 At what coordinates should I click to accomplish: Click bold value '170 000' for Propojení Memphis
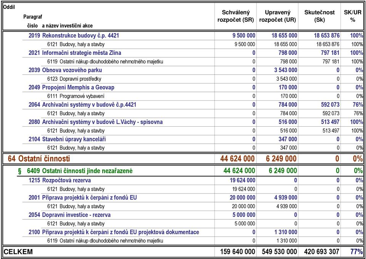pos(288,87)
